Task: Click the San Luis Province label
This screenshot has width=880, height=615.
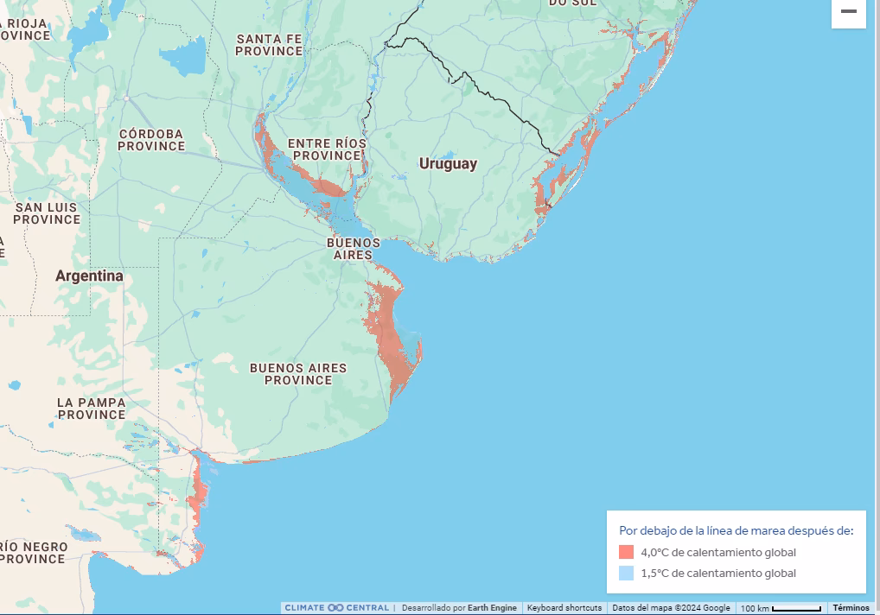Action: click(46, 213)
